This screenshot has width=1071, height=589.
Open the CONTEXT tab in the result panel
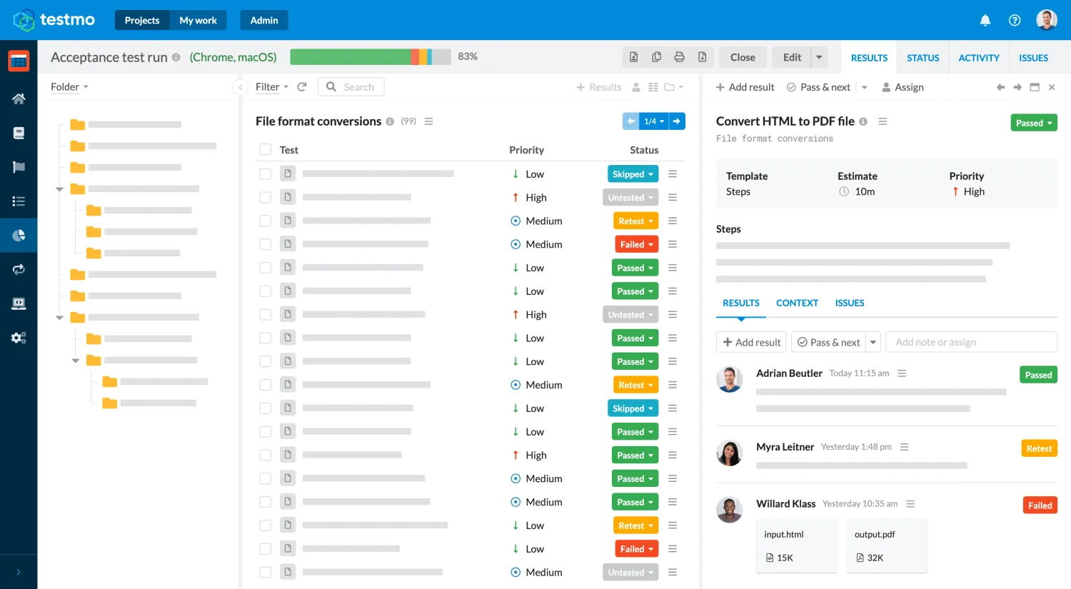click(x=797, y=303)
